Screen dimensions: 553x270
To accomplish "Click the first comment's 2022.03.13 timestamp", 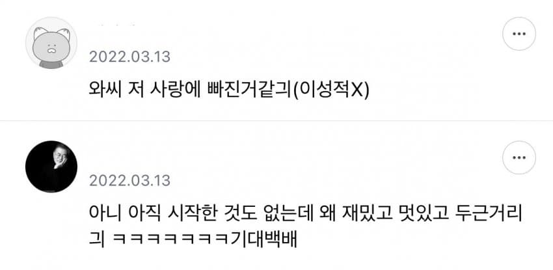I will (x=129, y=57).
